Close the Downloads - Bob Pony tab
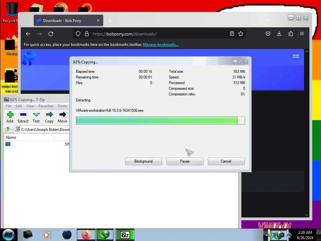Image resolution: width=321 pixels, height=241 pixels. (98, 20)
